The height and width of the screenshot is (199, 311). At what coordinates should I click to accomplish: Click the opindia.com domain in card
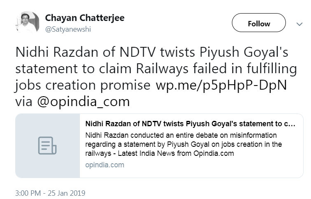coord(105,165)
